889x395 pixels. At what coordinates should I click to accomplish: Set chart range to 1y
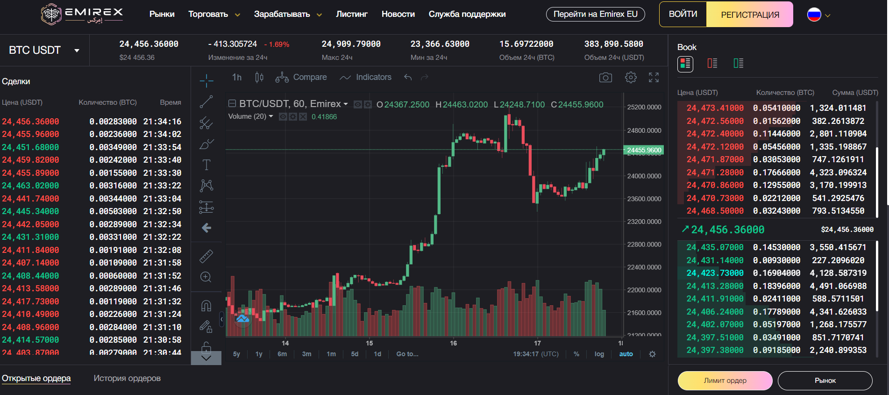coord(259,354)
